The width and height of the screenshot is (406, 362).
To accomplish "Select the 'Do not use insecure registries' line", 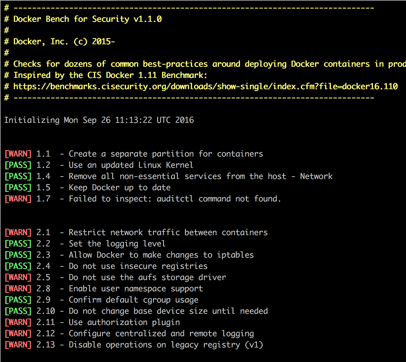I will tap(138, 266).
